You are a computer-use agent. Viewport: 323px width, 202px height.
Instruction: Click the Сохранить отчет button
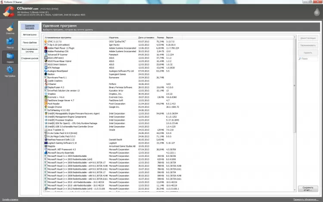click(308, 189)
